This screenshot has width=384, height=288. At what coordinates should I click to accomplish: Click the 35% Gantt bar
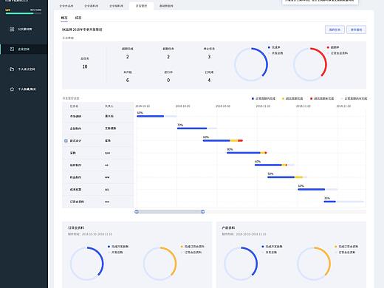pyautogui.click(x=343, y=202)
